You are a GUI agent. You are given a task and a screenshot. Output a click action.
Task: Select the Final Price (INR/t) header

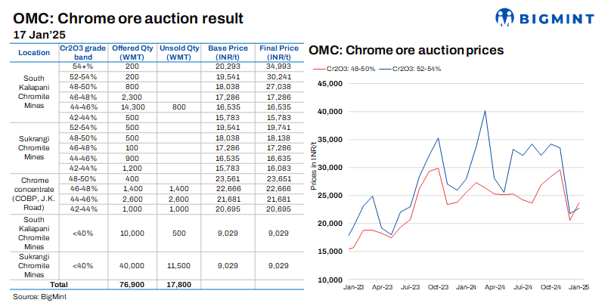point(278,52)
